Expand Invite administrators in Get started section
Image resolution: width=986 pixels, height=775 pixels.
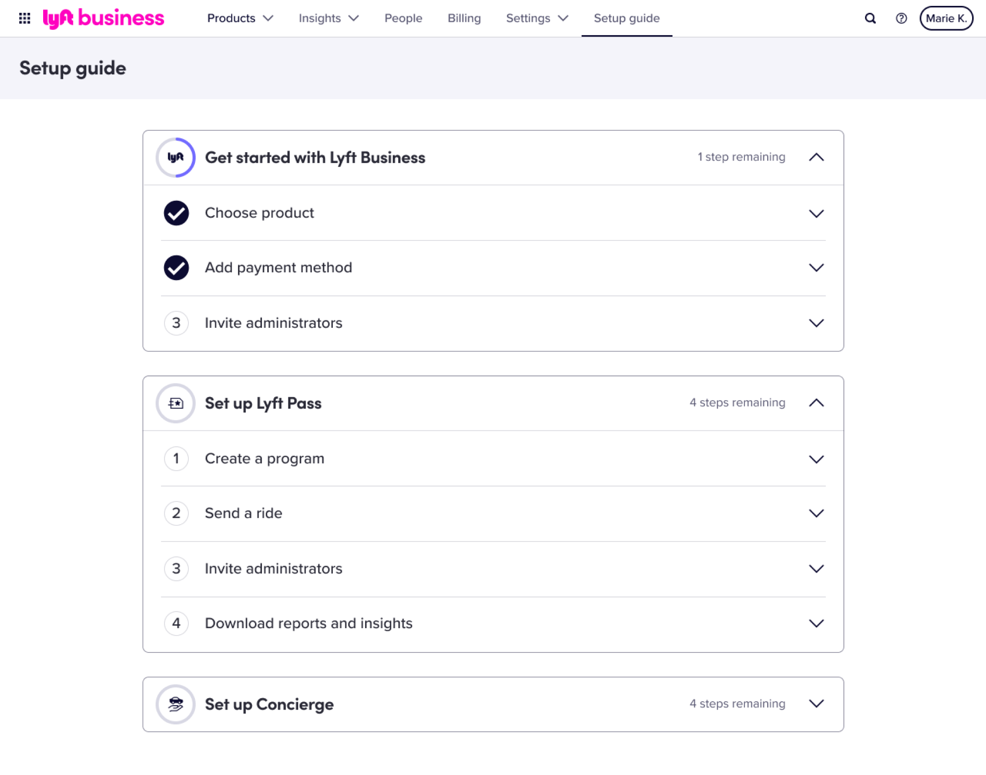point(816,323)
